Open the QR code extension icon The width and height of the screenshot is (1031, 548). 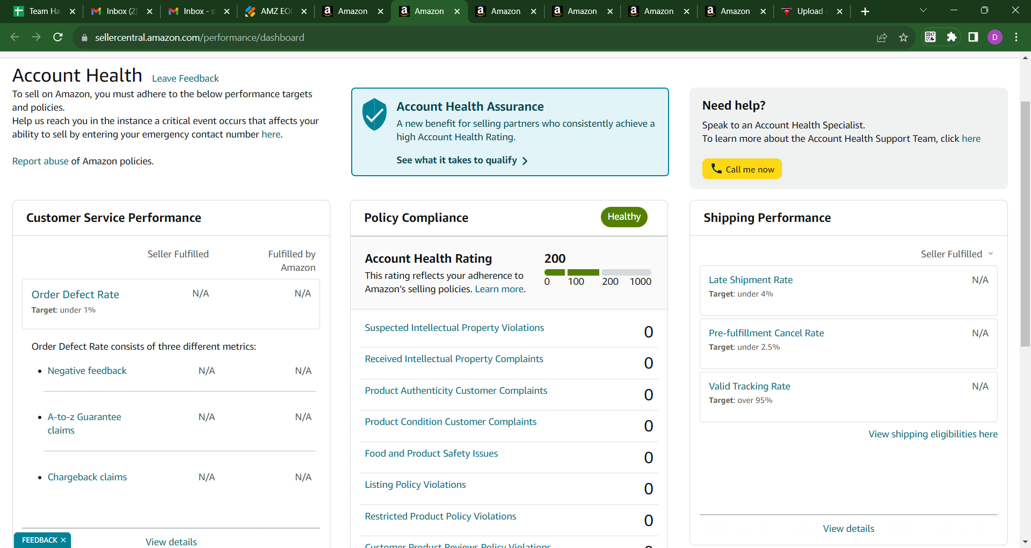[x=931, y=37]
